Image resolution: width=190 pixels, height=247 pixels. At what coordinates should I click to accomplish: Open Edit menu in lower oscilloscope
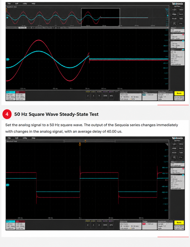pyautogui.click(x=17, y=138)
